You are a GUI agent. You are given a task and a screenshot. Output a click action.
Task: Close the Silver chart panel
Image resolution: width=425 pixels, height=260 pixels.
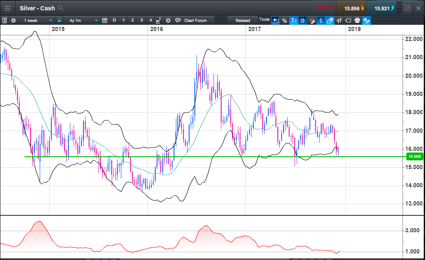point(418,8)
